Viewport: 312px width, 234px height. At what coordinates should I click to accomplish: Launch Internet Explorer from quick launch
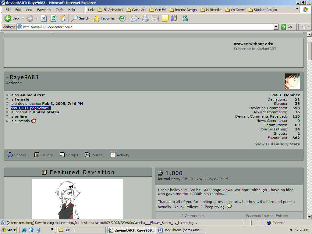click(x=24, y=230)
